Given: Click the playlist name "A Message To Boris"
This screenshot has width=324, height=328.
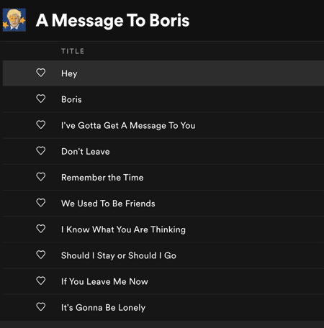Looking at the screenshot, I should pos(113,20).
